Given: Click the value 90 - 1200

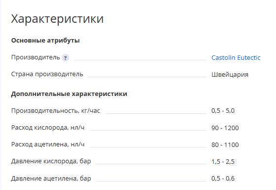Looking at the screenshot, I should coord(225,128).
